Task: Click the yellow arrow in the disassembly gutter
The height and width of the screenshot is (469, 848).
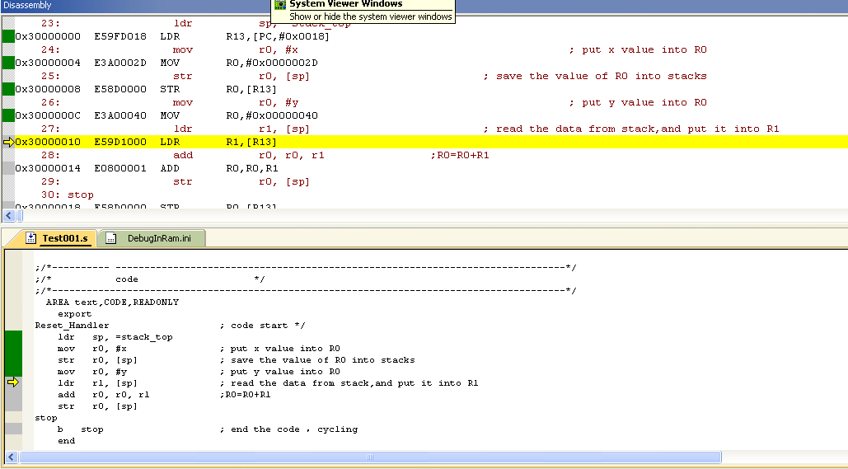Action: coord(8,142)
